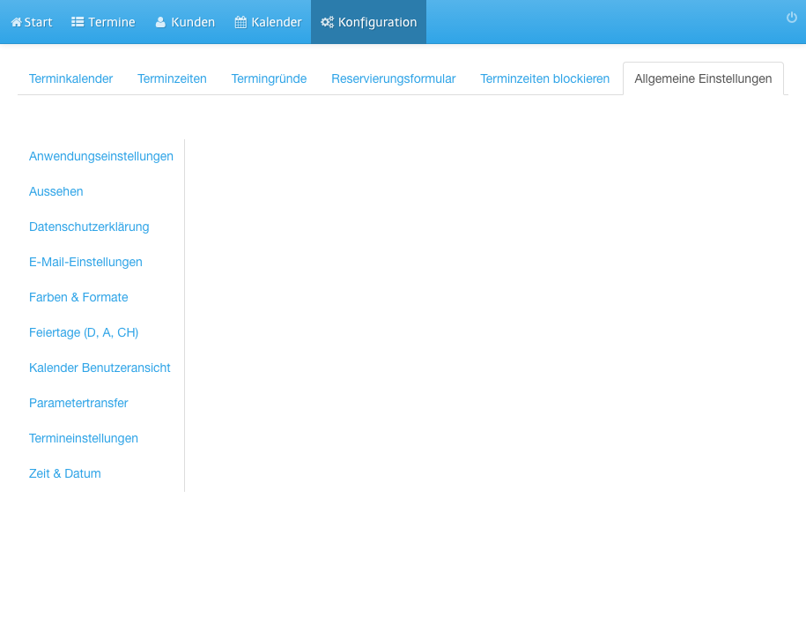Open the Termine menu item
The width and height of the screenshot is (806, 617).
pyautogui.click(x=103, y=22)
